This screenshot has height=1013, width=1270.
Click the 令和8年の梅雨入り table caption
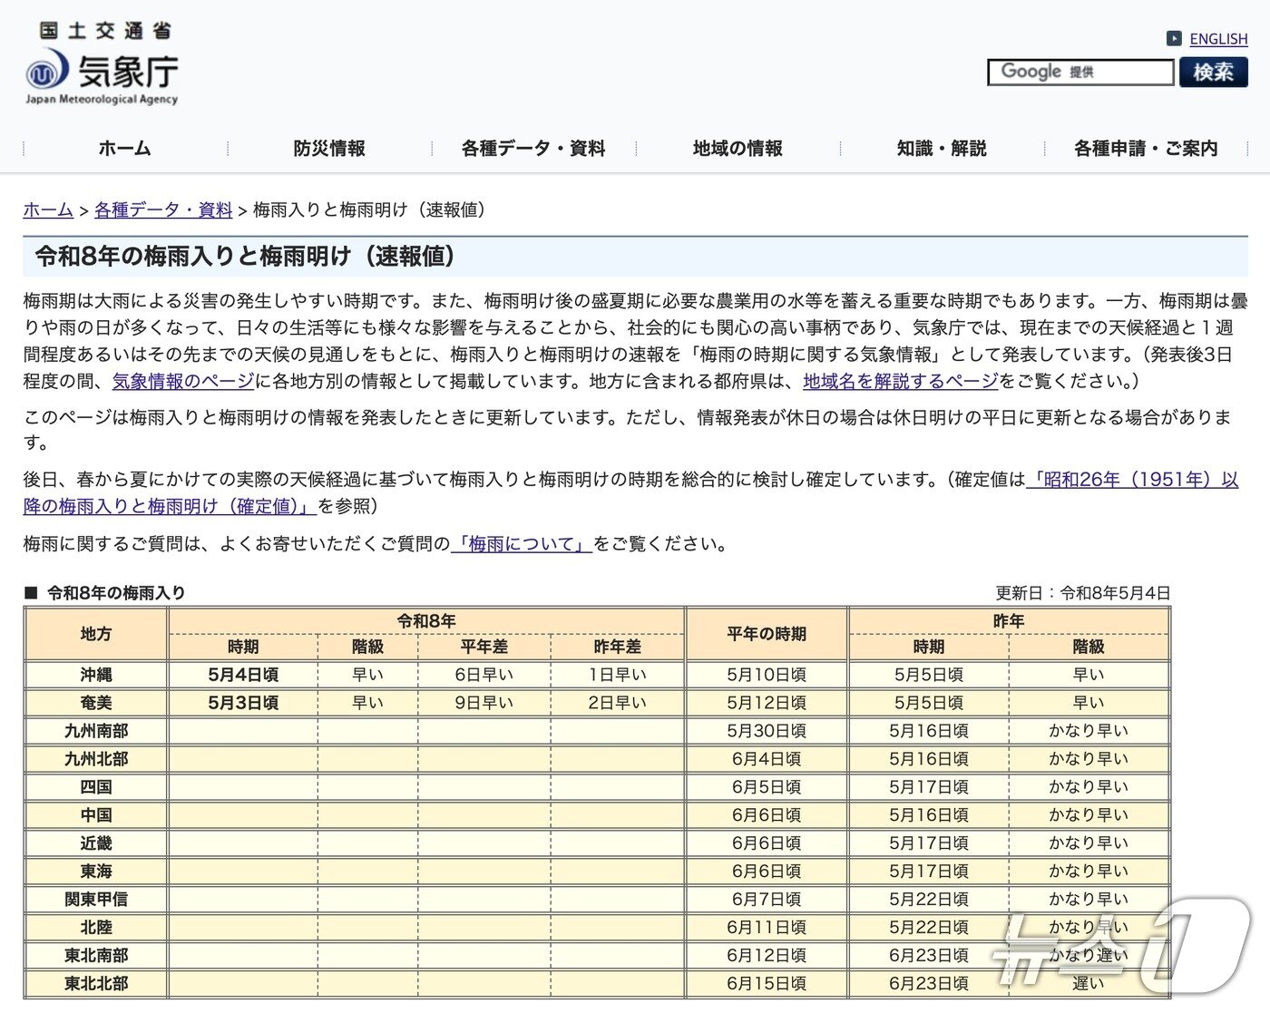[x=105, y=593]
